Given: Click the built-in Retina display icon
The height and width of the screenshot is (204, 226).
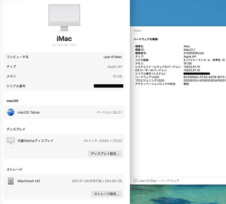Looking at the screenshot, I should click(x=11, y=140).
